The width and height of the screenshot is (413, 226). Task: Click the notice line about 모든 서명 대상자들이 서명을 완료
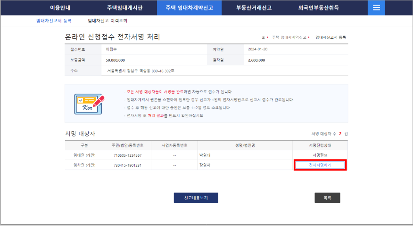[178, 92]
